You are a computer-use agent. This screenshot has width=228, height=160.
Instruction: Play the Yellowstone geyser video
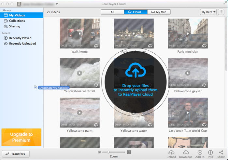[188, 73]
